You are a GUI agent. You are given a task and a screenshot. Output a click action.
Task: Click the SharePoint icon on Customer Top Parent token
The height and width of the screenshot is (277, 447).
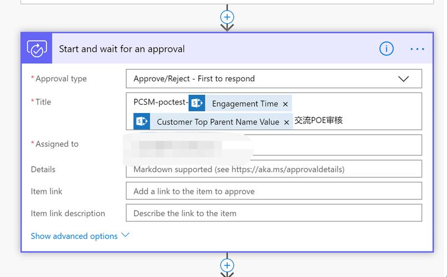coord(142,121)
